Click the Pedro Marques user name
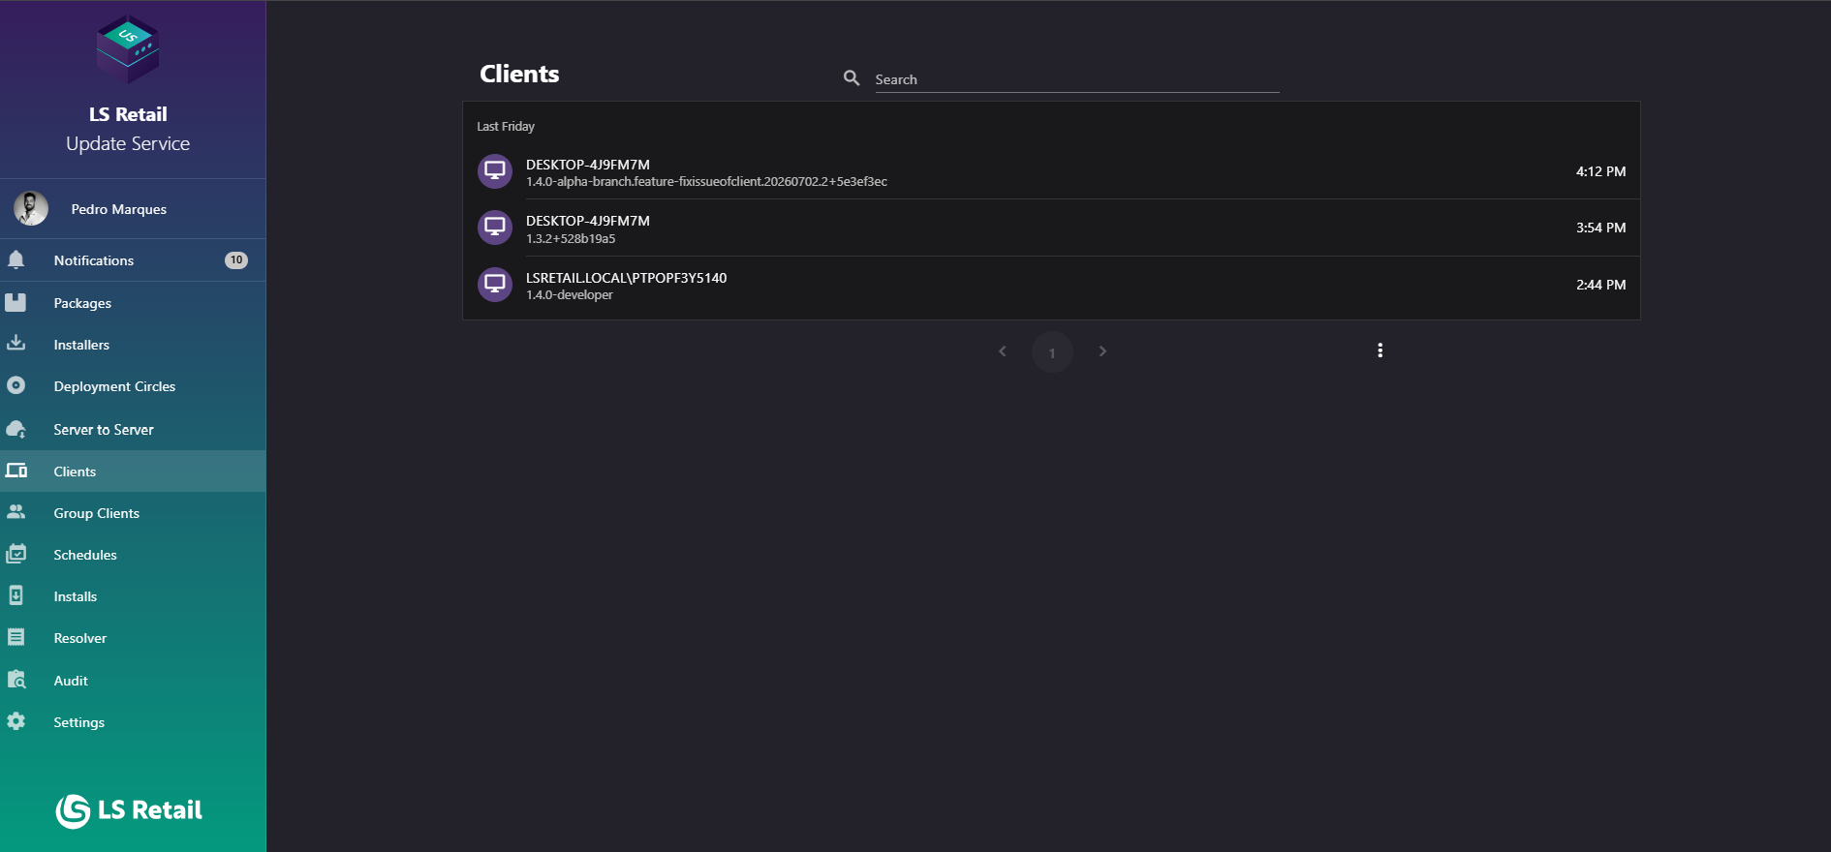The image size is (1831, 852). point(119,209)
